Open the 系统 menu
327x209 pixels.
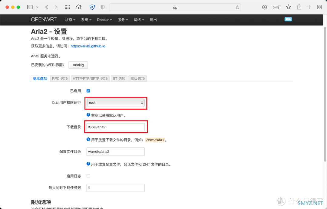(x=86, y=20)
